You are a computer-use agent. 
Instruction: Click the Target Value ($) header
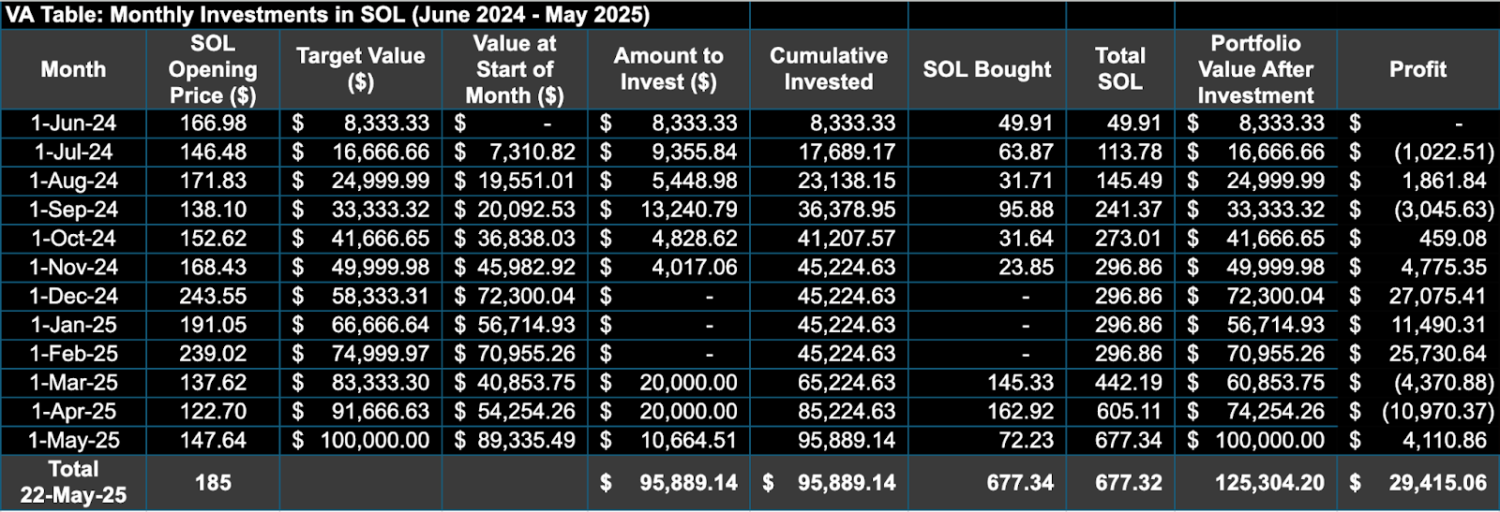pyautogui.click(x=361, y=69)
